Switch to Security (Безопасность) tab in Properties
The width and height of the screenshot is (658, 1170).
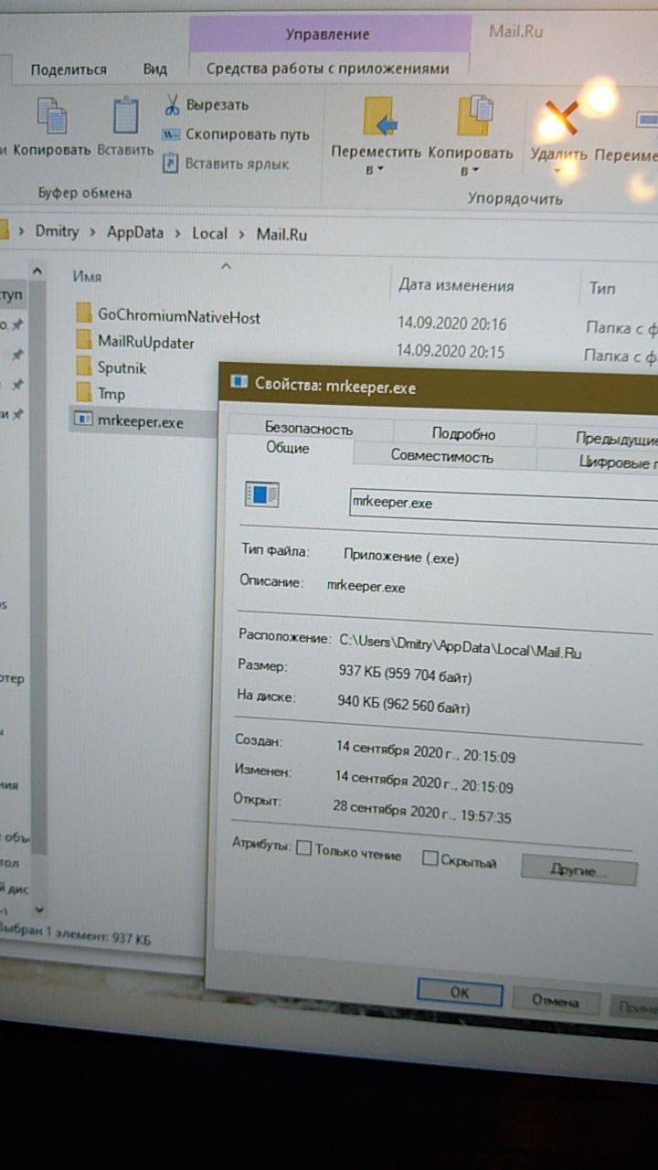pyautogui.click(x=309, y=428)
